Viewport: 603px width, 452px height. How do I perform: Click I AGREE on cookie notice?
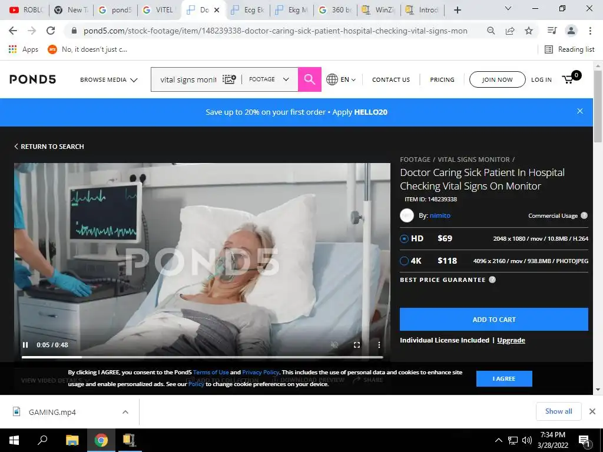coord(504,378)
